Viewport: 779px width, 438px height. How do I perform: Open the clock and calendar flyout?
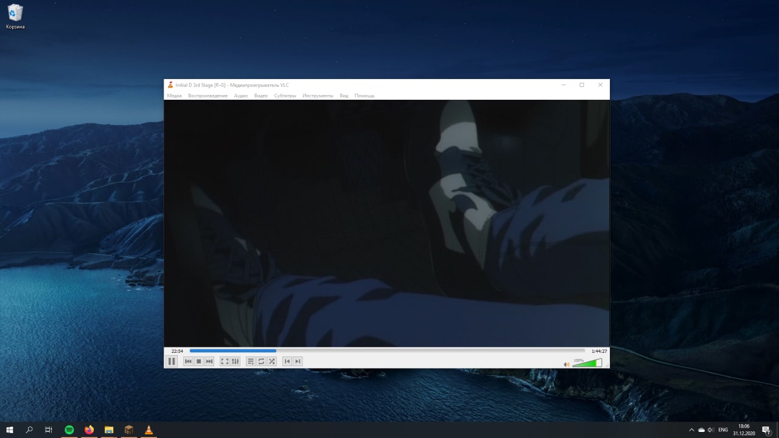tap(744, 430)
